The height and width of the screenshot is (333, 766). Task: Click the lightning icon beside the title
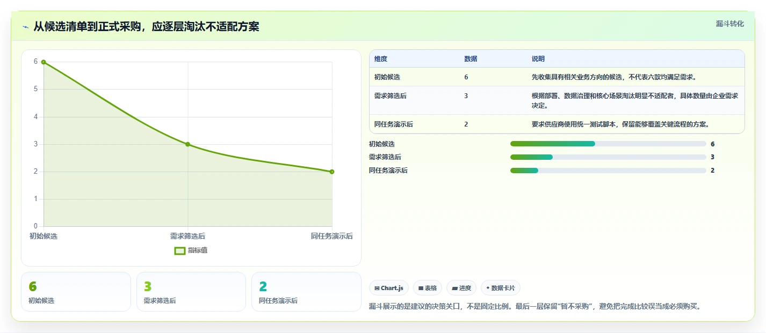[25, 27]
